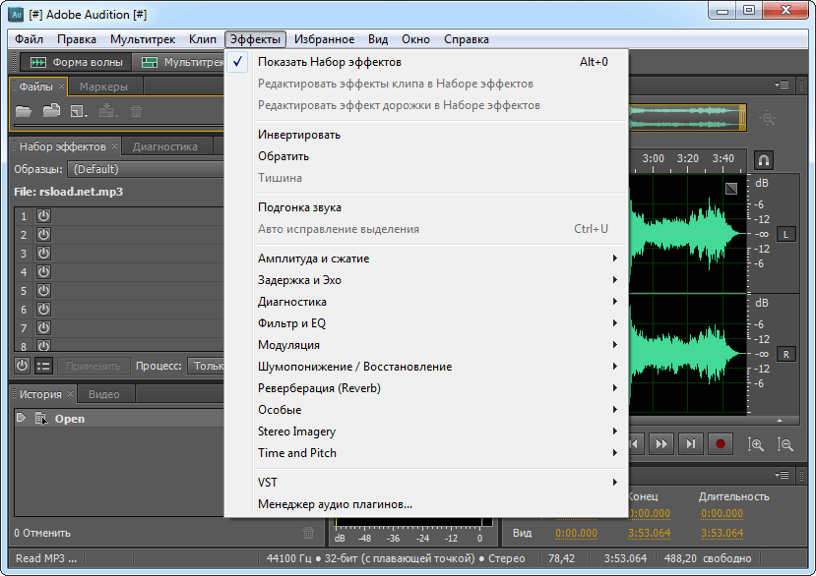Click the new file icon in Files panel
816x576 pixels.
[79, 111]
